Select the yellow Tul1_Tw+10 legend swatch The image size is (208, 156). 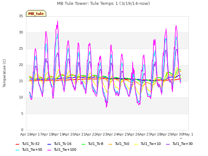(x=136, y=144)
